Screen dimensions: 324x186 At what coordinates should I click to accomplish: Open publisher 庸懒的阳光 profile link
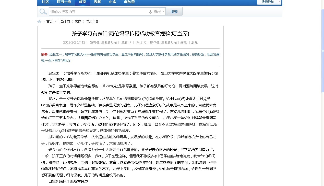tap(109, 42)
